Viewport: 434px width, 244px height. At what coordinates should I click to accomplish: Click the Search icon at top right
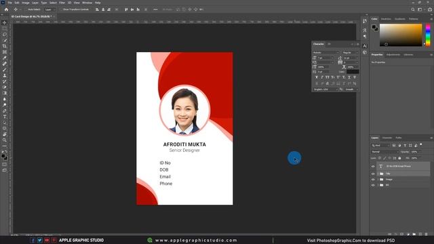point(413,9)
